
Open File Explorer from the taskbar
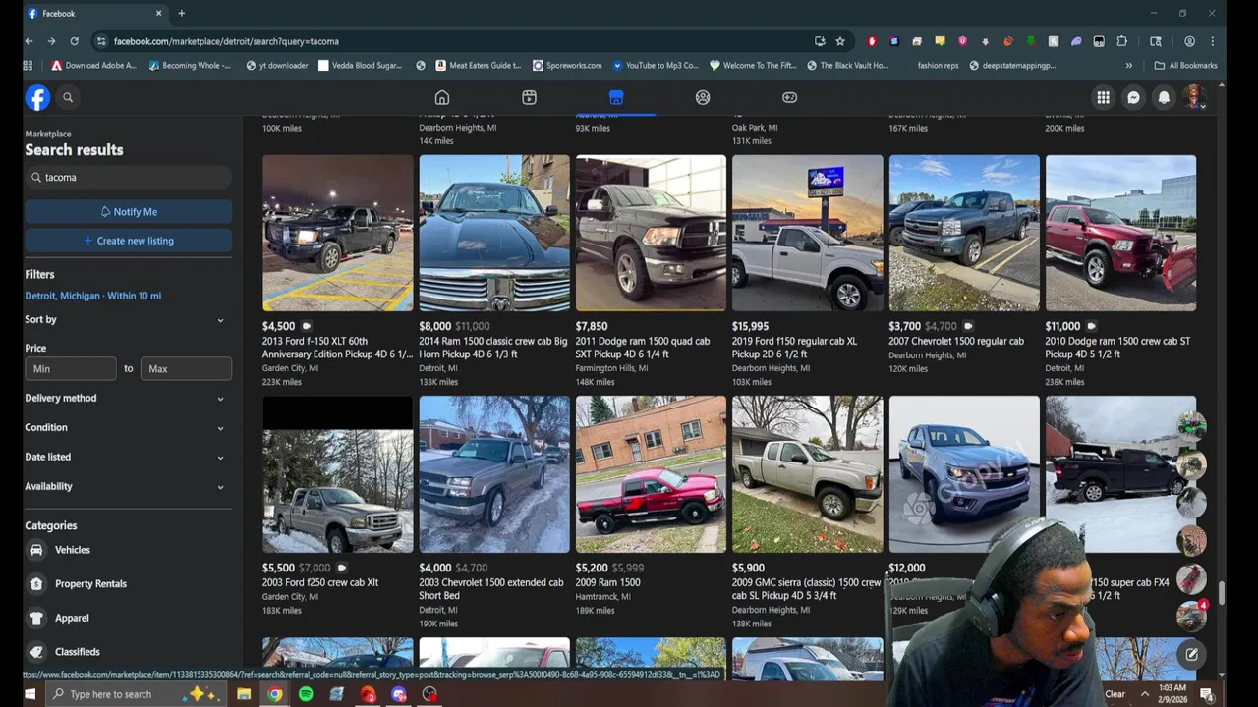click(244, 694)
